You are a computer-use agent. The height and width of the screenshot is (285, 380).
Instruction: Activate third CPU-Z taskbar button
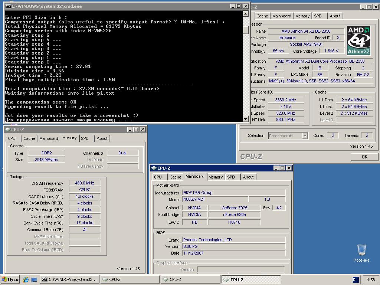(x=251, y=280)
